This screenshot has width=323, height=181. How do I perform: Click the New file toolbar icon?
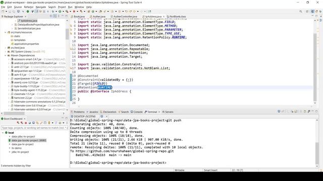pos(3,12)
